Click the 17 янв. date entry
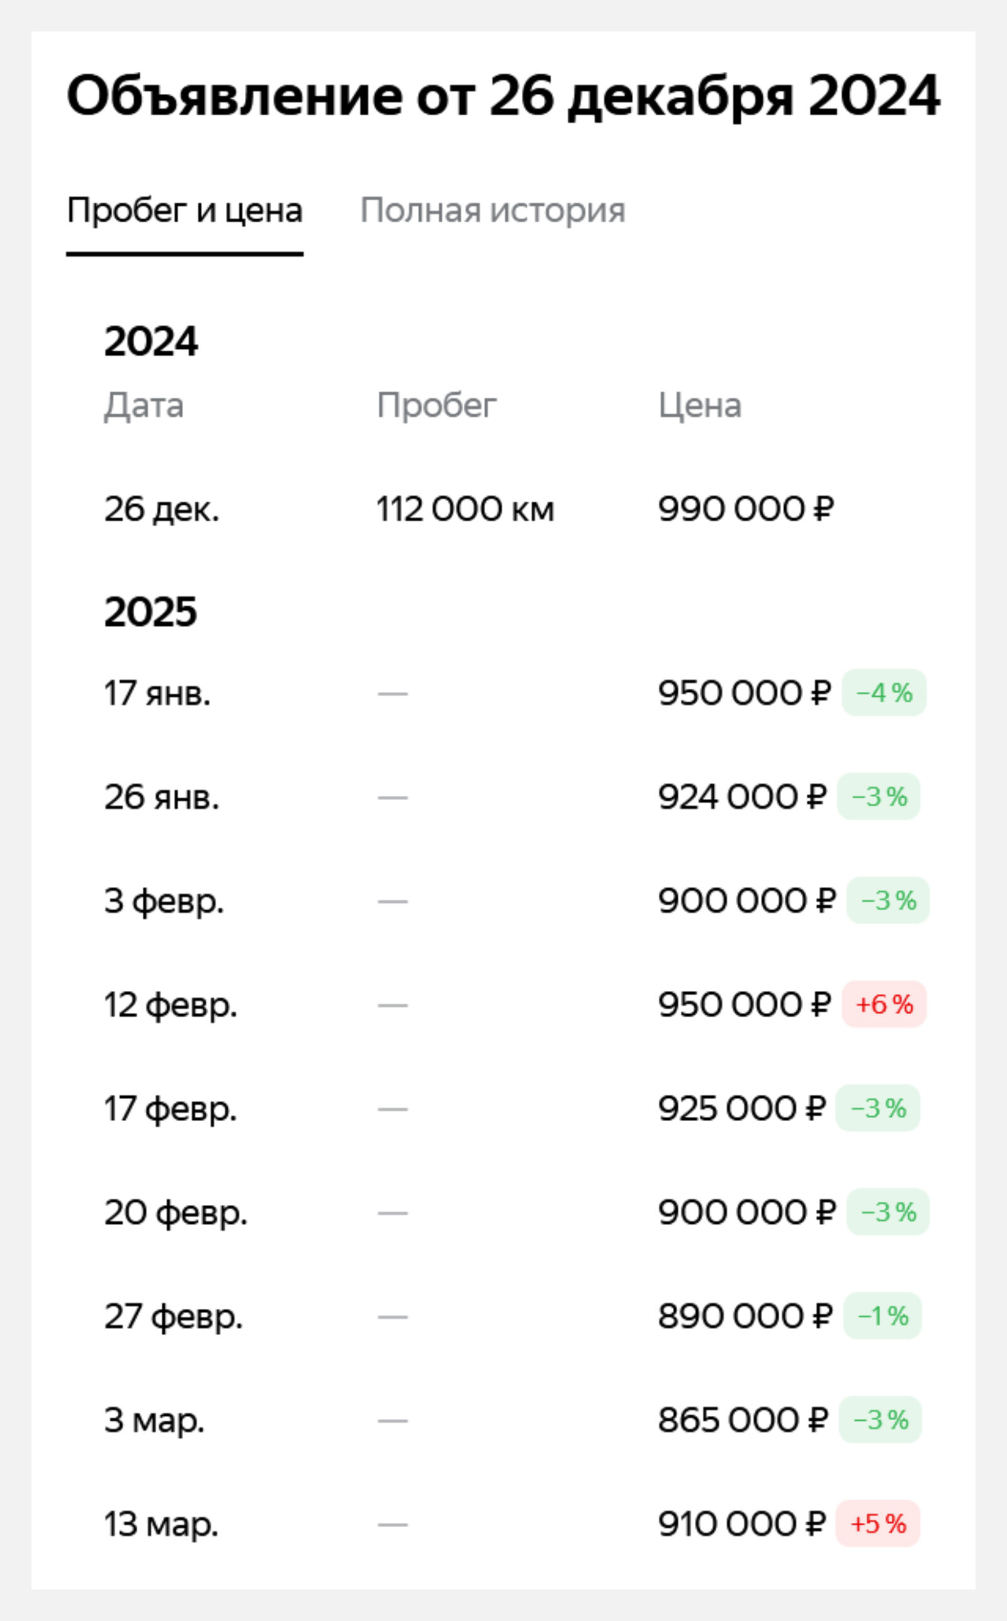This screenshot has height=1621, width=1007. (157, 692)
